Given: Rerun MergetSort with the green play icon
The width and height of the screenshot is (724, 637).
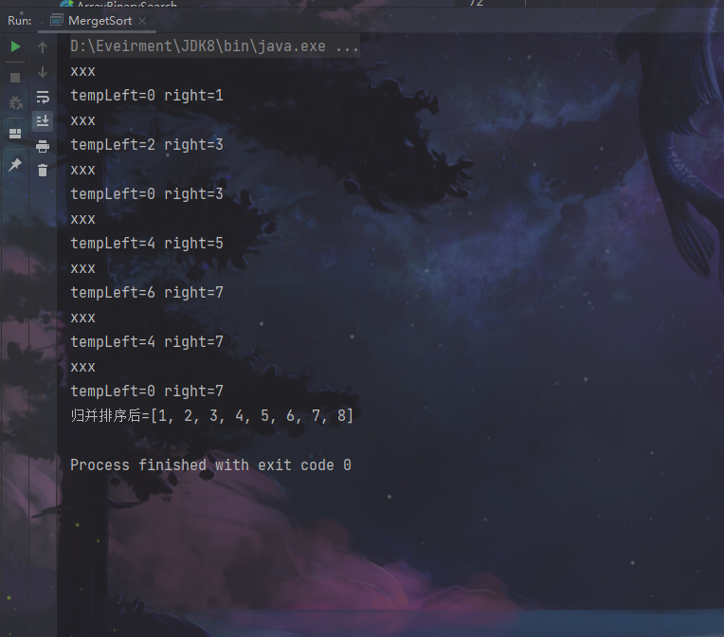Looking at the screenshot, I should pos(15,46).
